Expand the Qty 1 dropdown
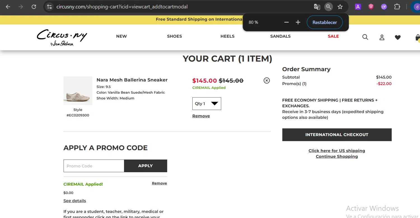The width and height of the screenshot is (420, 218). click(207, 104)
